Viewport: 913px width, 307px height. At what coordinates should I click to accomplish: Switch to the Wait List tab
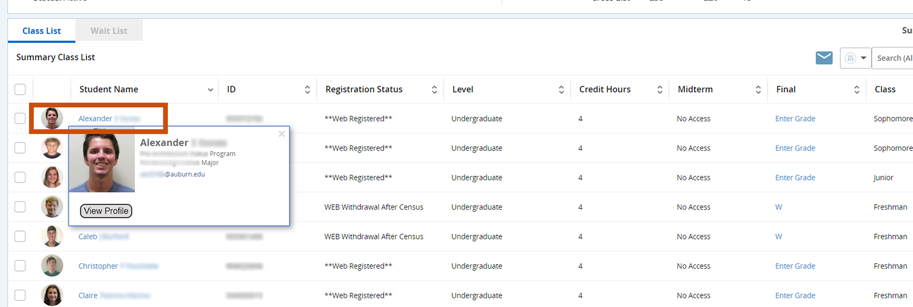click(109, 31)
